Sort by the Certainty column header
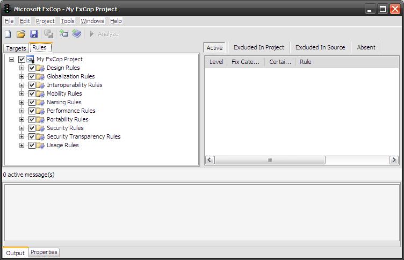Image resolution: width=404 pixels, height=260 pixels. 280,62
